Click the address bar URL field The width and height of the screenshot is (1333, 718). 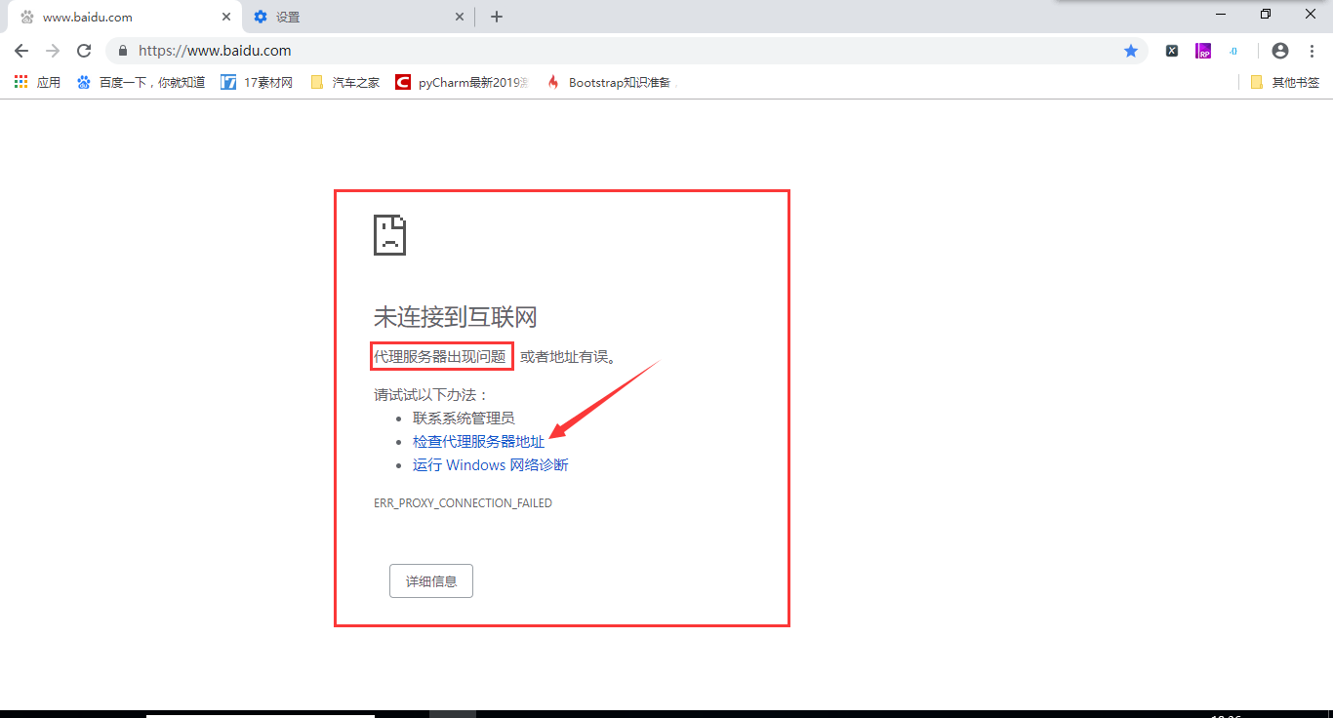pyautogui.click(x=625, y=51)
